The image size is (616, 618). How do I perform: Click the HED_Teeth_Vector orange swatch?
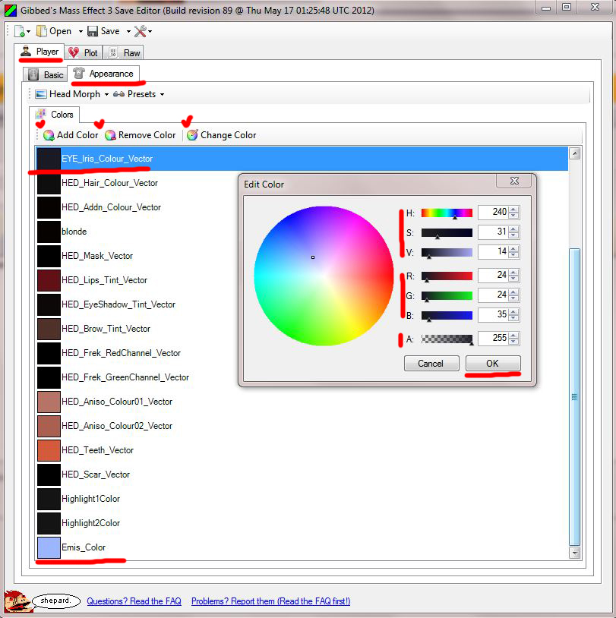click(x=49, y=450)
